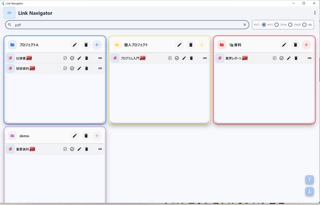Add a new link to 個人プロジェクト
Viewport: 320px width, 205px height.
click(202, 45)
